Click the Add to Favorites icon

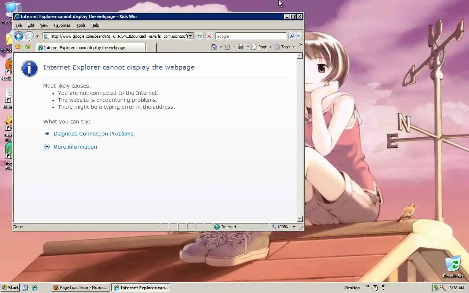27,47
